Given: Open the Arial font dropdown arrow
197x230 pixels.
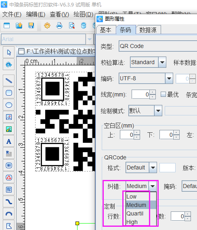Looking at the screenshot, I should (89, 39).
